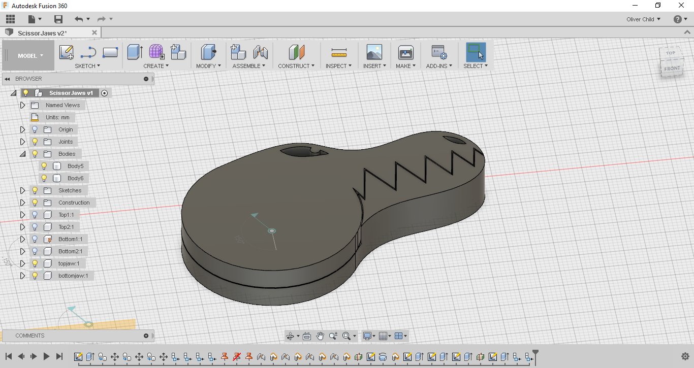Click the Insert image icon
The width and height of the screenshot is (694, 368).
374,52
